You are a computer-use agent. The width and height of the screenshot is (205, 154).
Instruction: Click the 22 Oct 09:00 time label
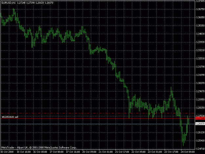[x=138, y=152]
